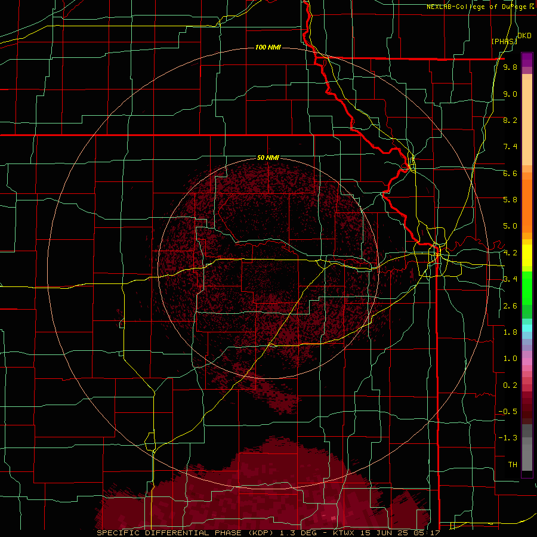The height and width of the screenshot is (537, 537).
Task: Click the 100 NMI range ring label
Action: [268, 47]
